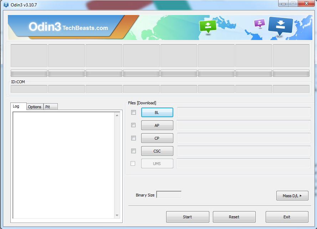The image size is (317, 229).
Task: Click the Binary Size field
Action: point(169,195)
